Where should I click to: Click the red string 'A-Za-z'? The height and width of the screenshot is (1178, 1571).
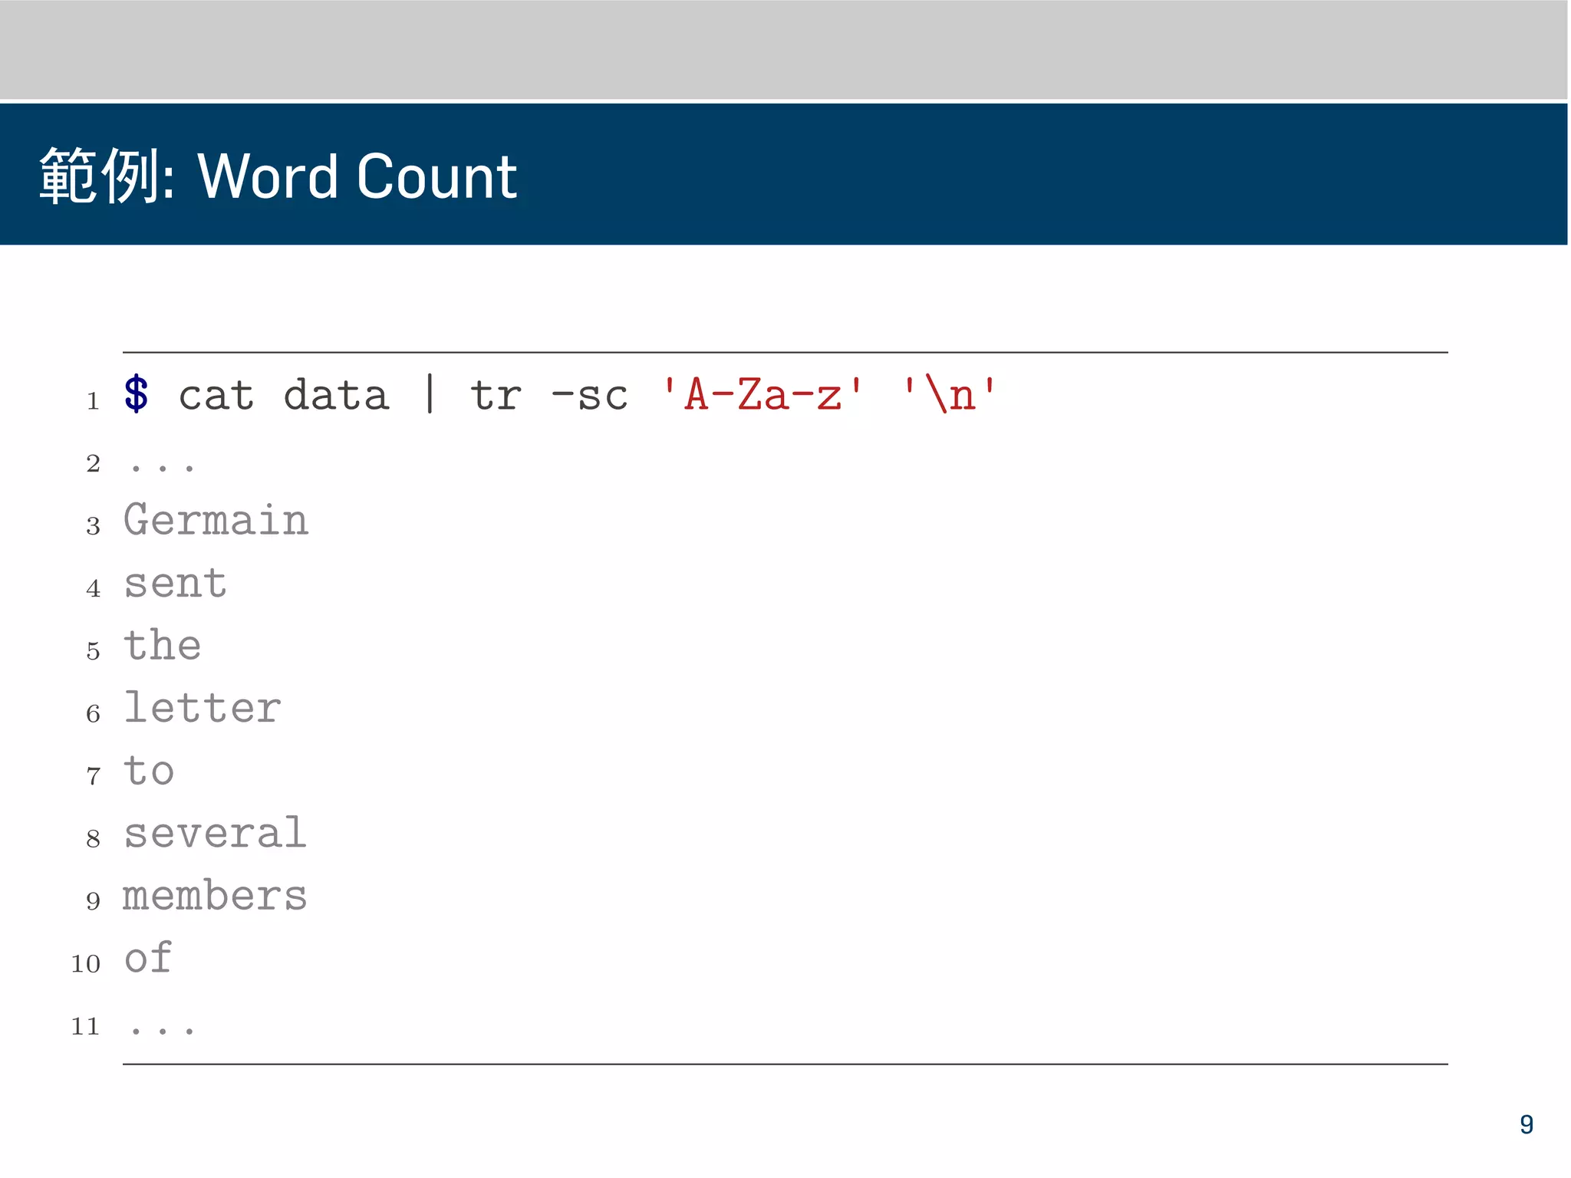click(762, 394)
